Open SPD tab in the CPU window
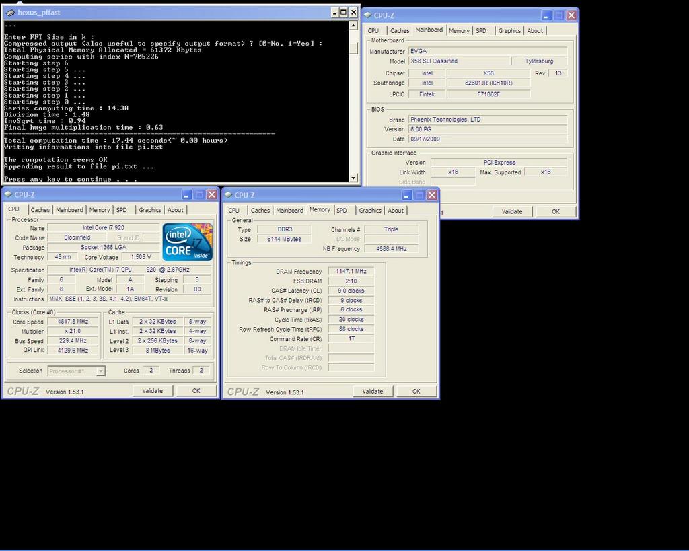 pyautogui.click(x=122, y=210)
